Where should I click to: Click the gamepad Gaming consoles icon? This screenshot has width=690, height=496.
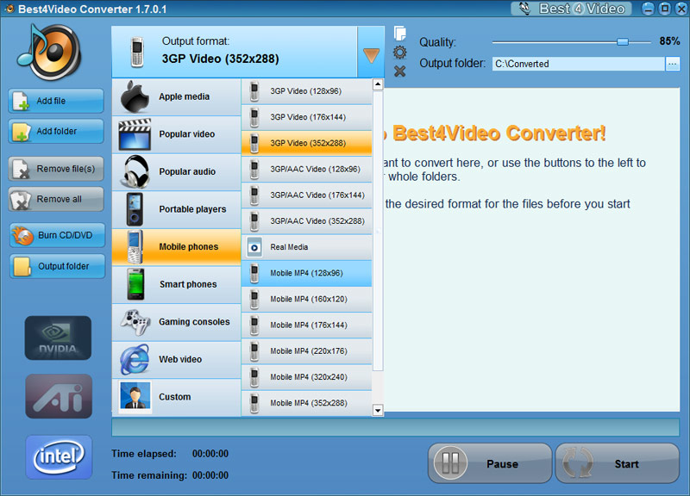(135, 322)
